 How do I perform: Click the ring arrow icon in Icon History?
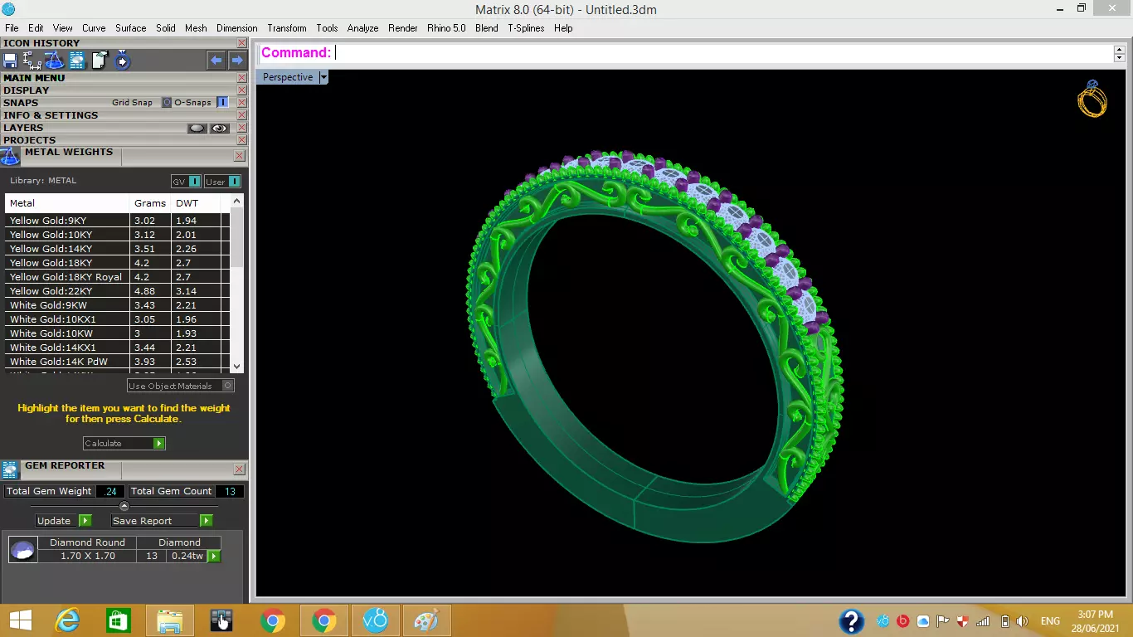[122, 61]
